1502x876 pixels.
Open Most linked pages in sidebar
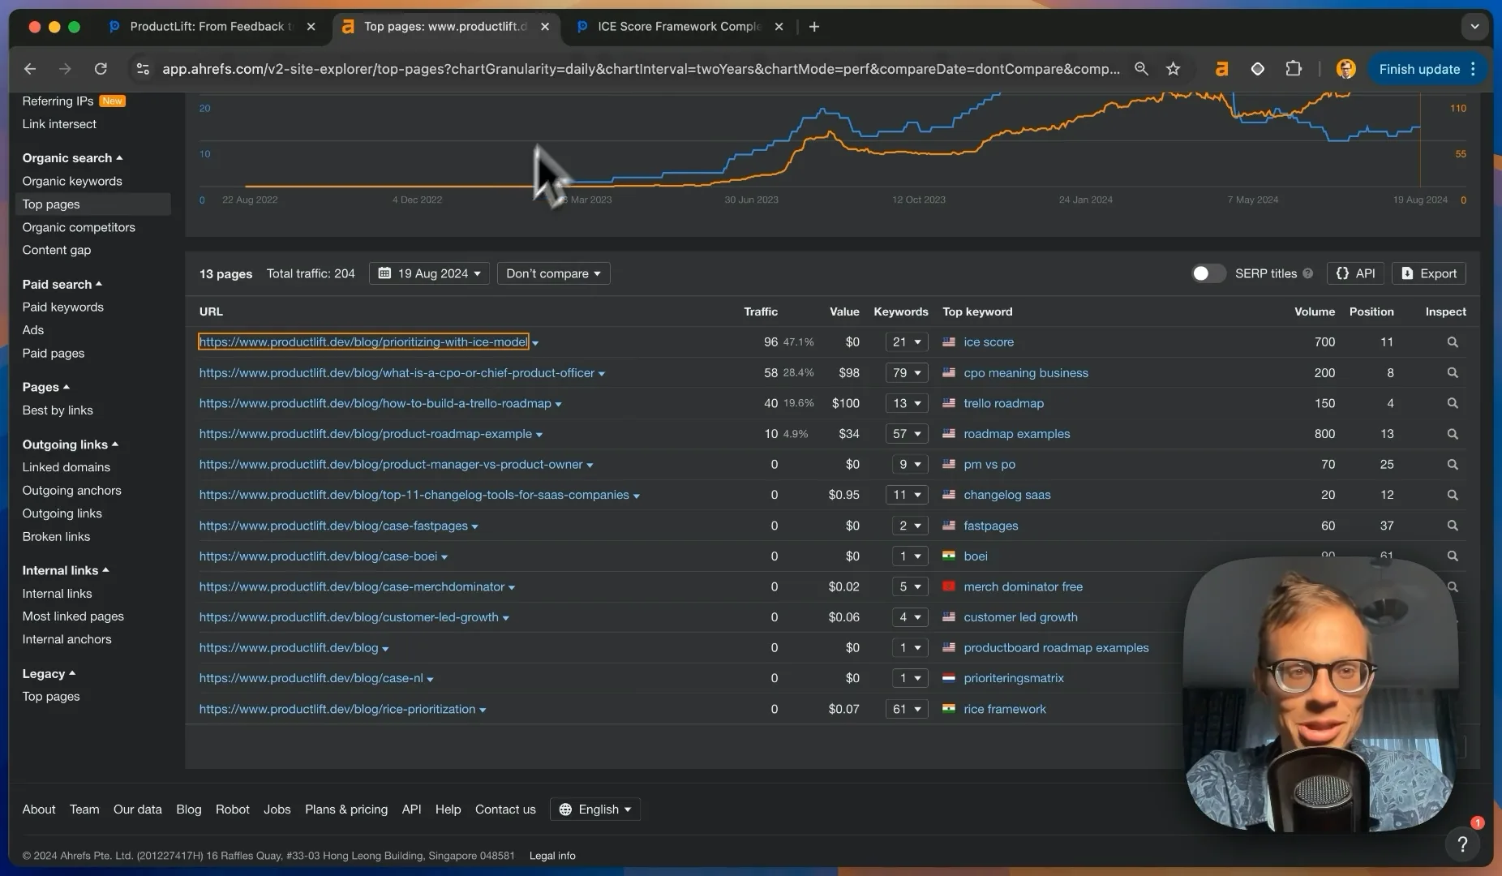point(73,616)
